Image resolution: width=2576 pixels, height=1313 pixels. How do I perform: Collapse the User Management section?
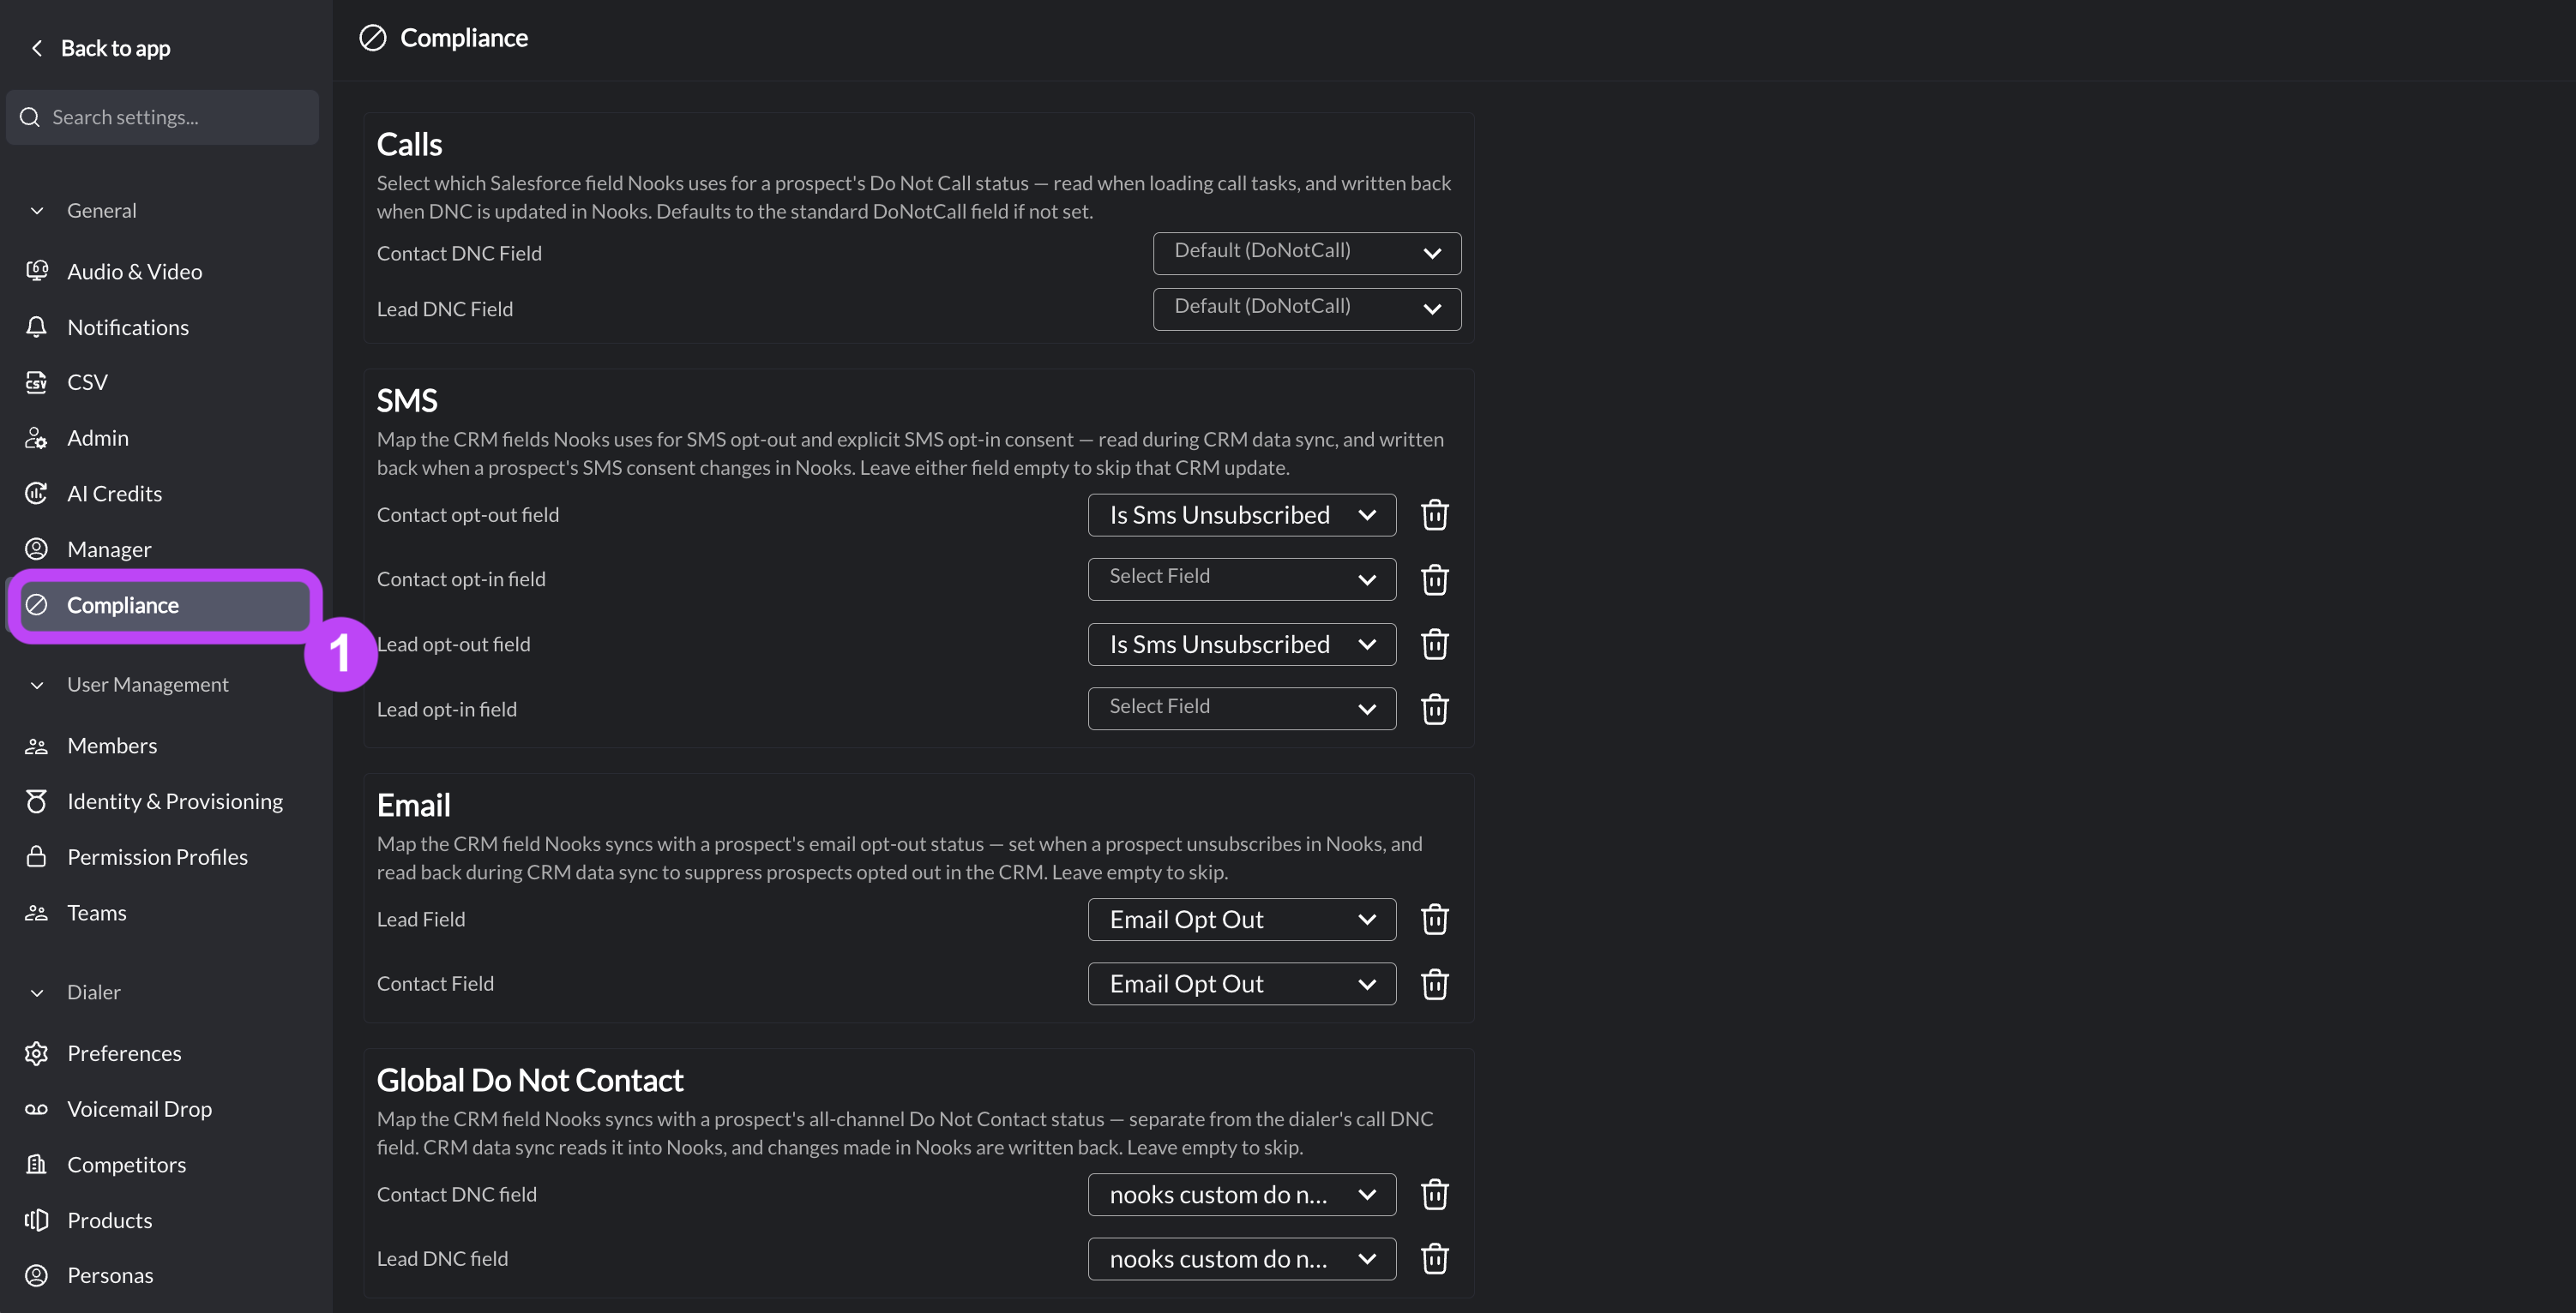37,685
